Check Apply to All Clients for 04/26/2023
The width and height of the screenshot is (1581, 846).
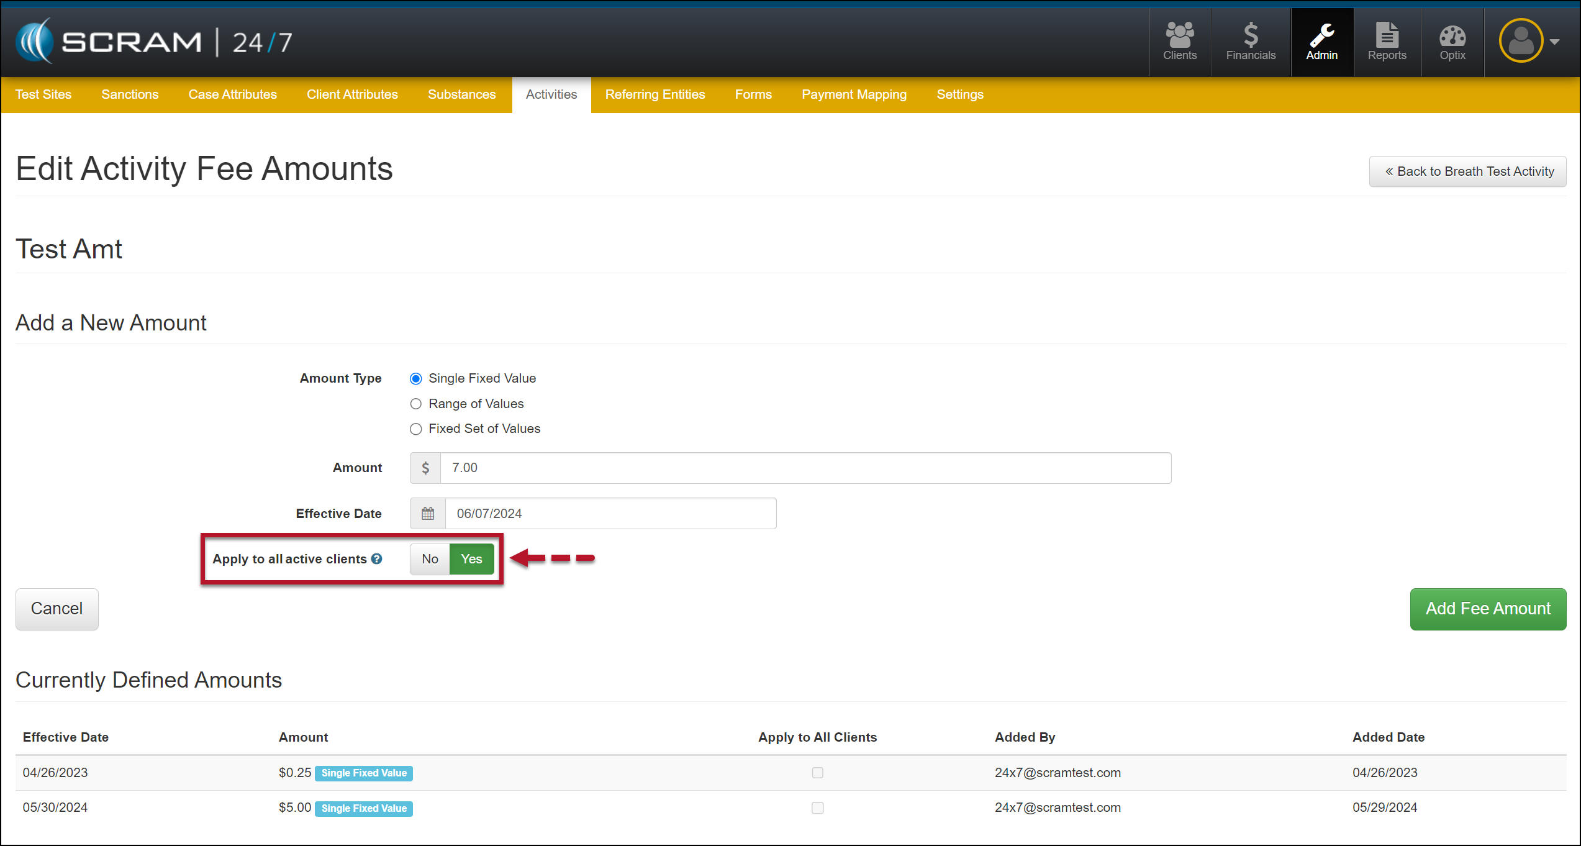click(817, 773)
